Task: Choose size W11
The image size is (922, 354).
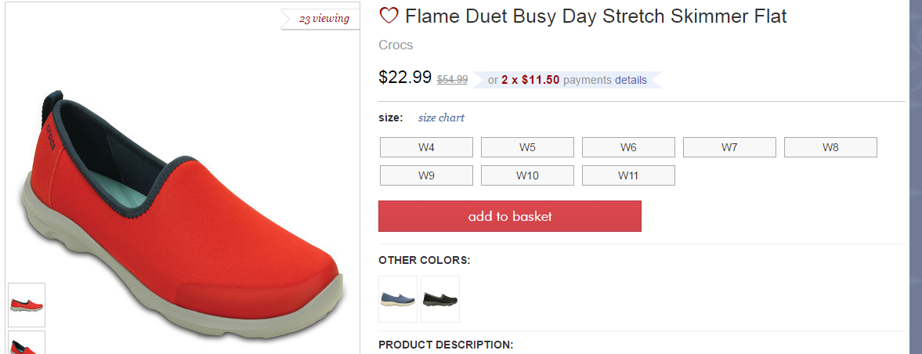Action: coord(628,175)
